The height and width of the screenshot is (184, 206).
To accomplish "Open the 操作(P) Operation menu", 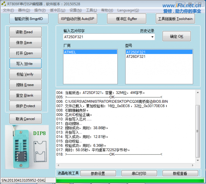I will click(x=40, y=10).
